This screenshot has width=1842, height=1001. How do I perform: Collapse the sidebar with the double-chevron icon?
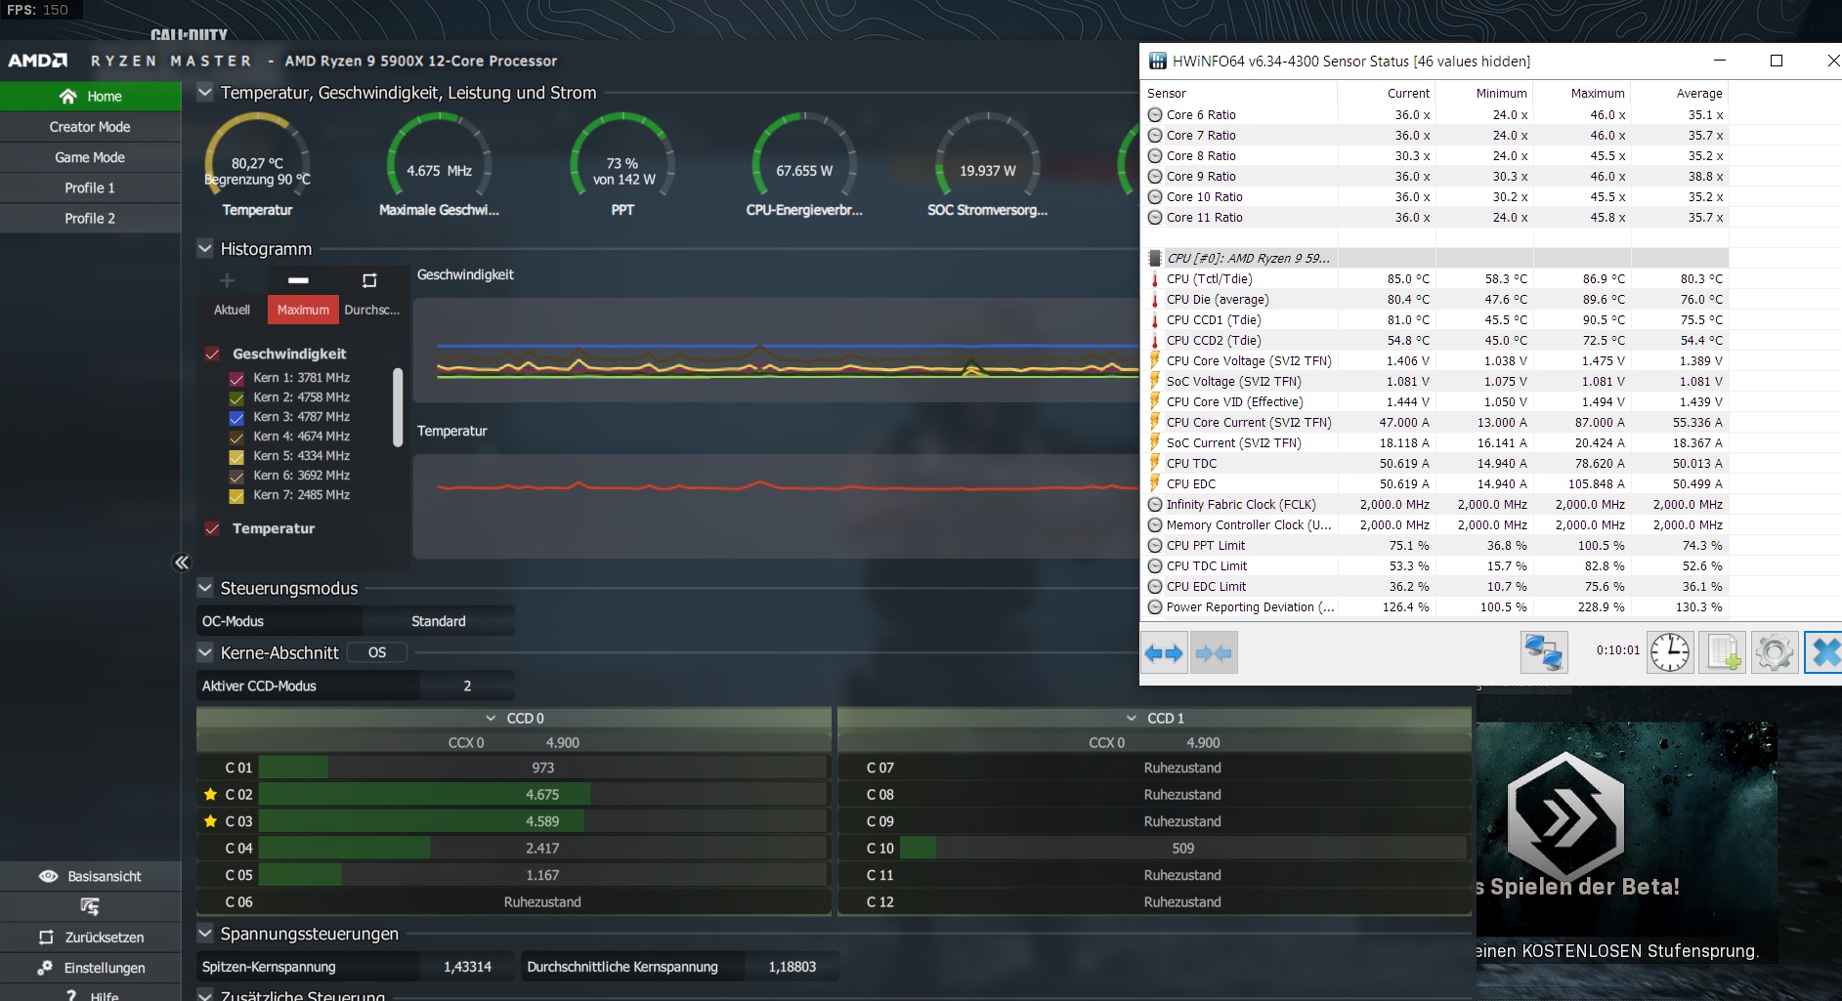point(182,563)
